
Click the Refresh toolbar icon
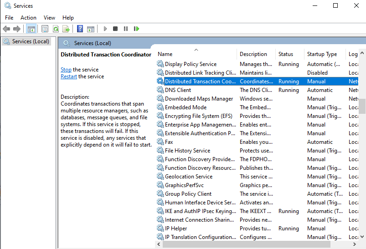tap(55, 29)
